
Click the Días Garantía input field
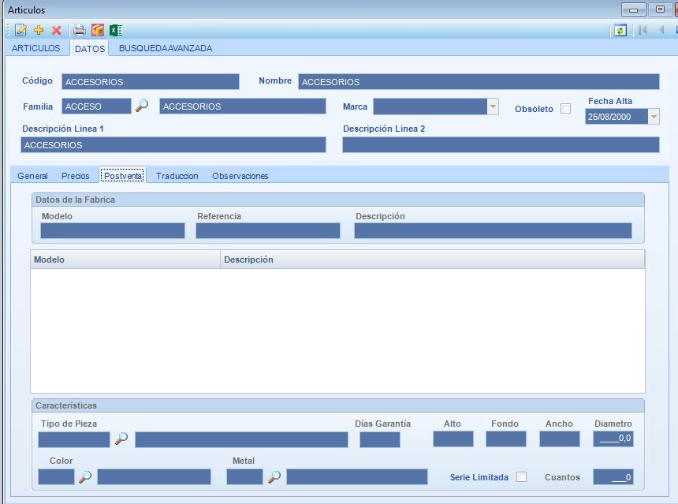(380, 439)
